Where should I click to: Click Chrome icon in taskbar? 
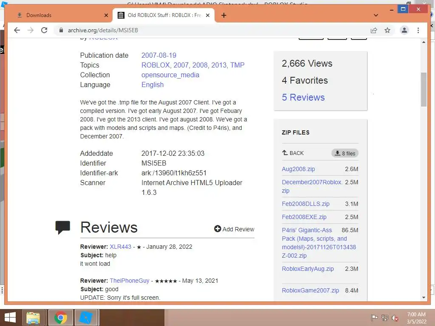[61, 318]
